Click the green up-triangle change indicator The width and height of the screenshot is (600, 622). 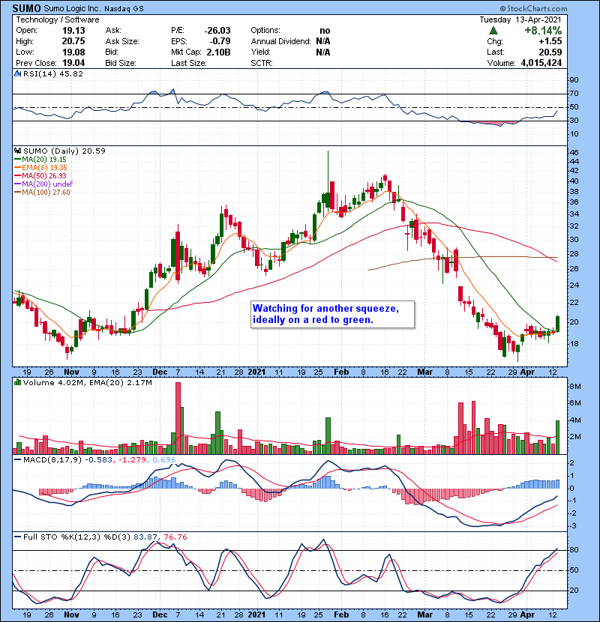[x=493, y=31]
